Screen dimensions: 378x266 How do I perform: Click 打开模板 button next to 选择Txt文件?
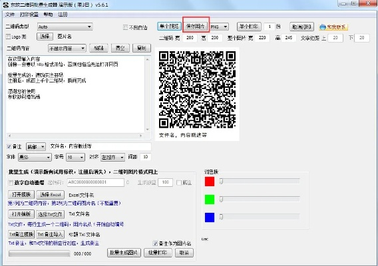(x=21, y=214)
